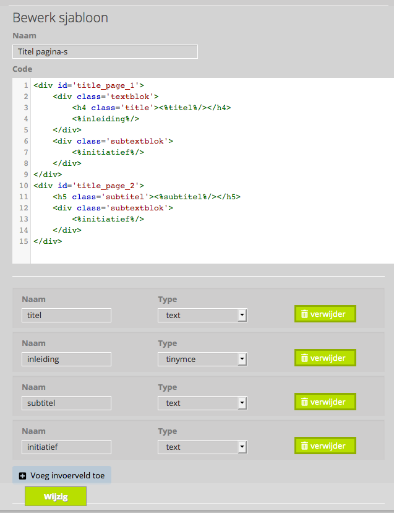
Task: Click the trash icon in the inleiding row
Action: point(304,358)
